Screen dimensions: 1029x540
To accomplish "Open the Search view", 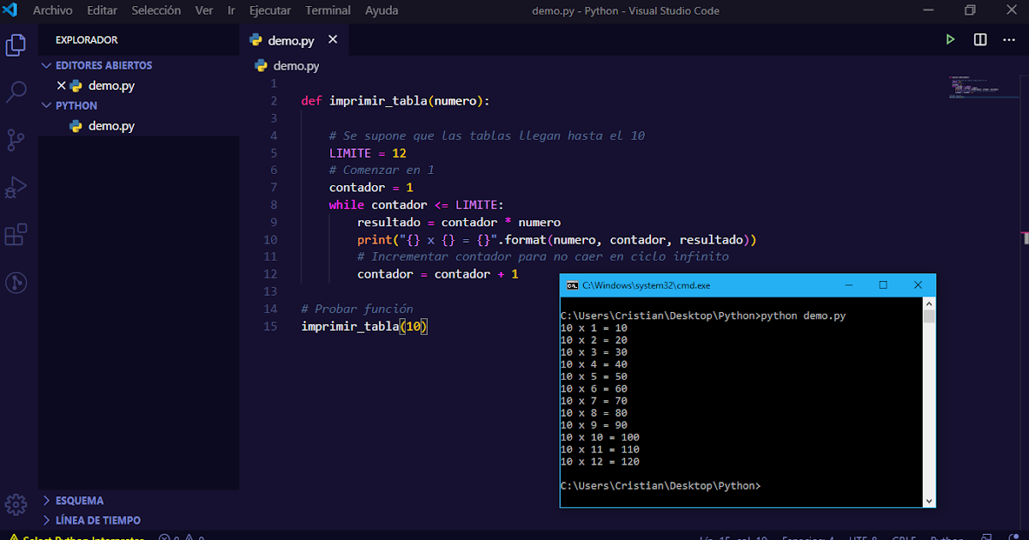I will coord(15,92).
